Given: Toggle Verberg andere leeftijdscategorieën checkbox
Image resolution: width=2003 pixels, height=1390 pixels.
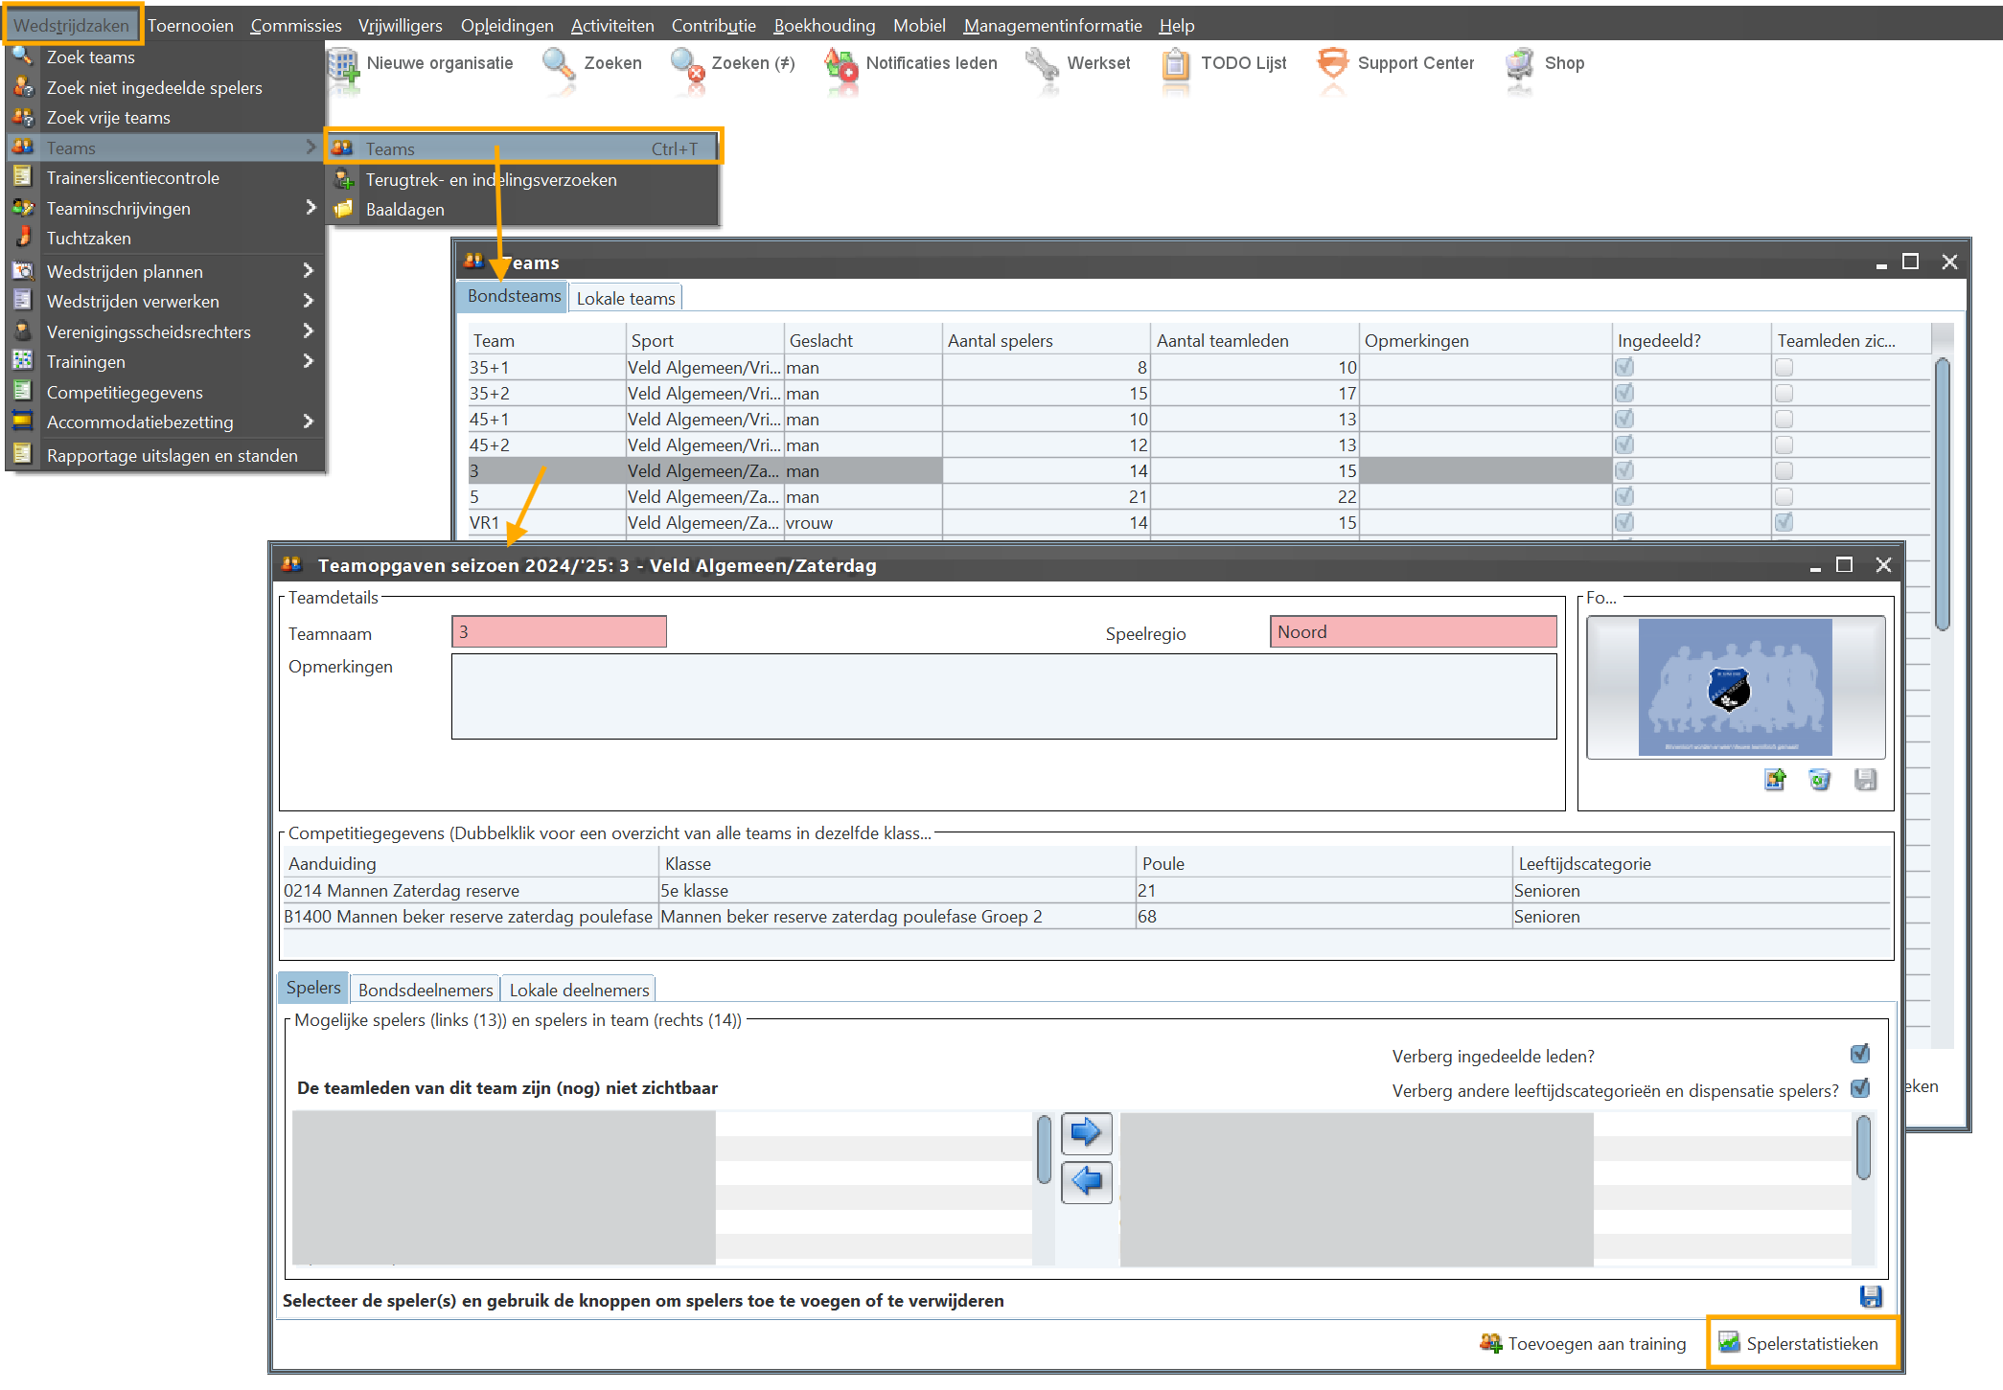Looking at the screenshot, I should pyautogui.click(x=1860, y=1089).
